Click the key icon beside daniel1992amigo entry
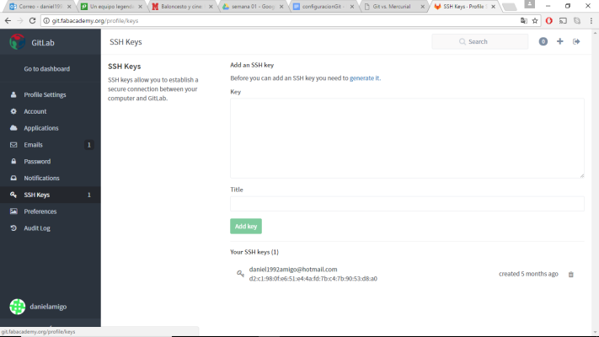Viewport: 599px width, 337px height. coord(240,274)
